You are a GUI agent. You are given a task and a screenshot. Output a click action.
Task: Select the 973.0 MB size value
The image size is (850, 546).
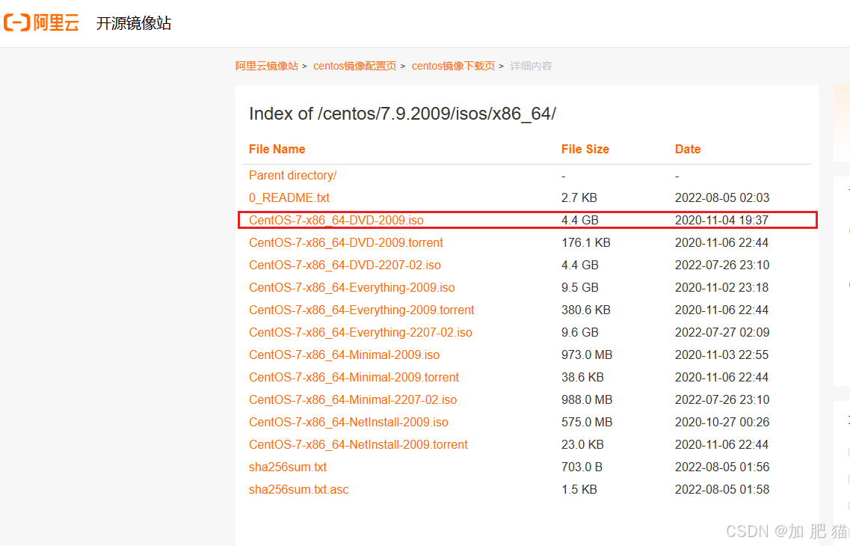[587, 355]
